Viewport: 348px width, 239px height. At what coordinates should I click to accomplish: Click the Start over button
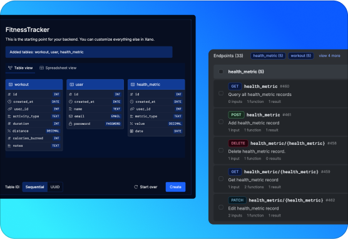pos(146,187)
